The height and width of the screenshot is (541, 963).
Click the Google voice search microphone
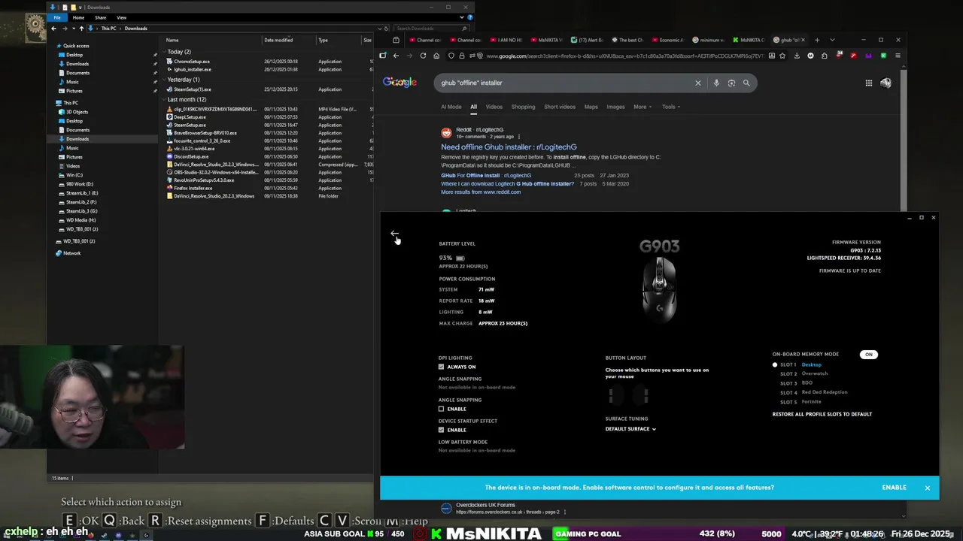716,83
